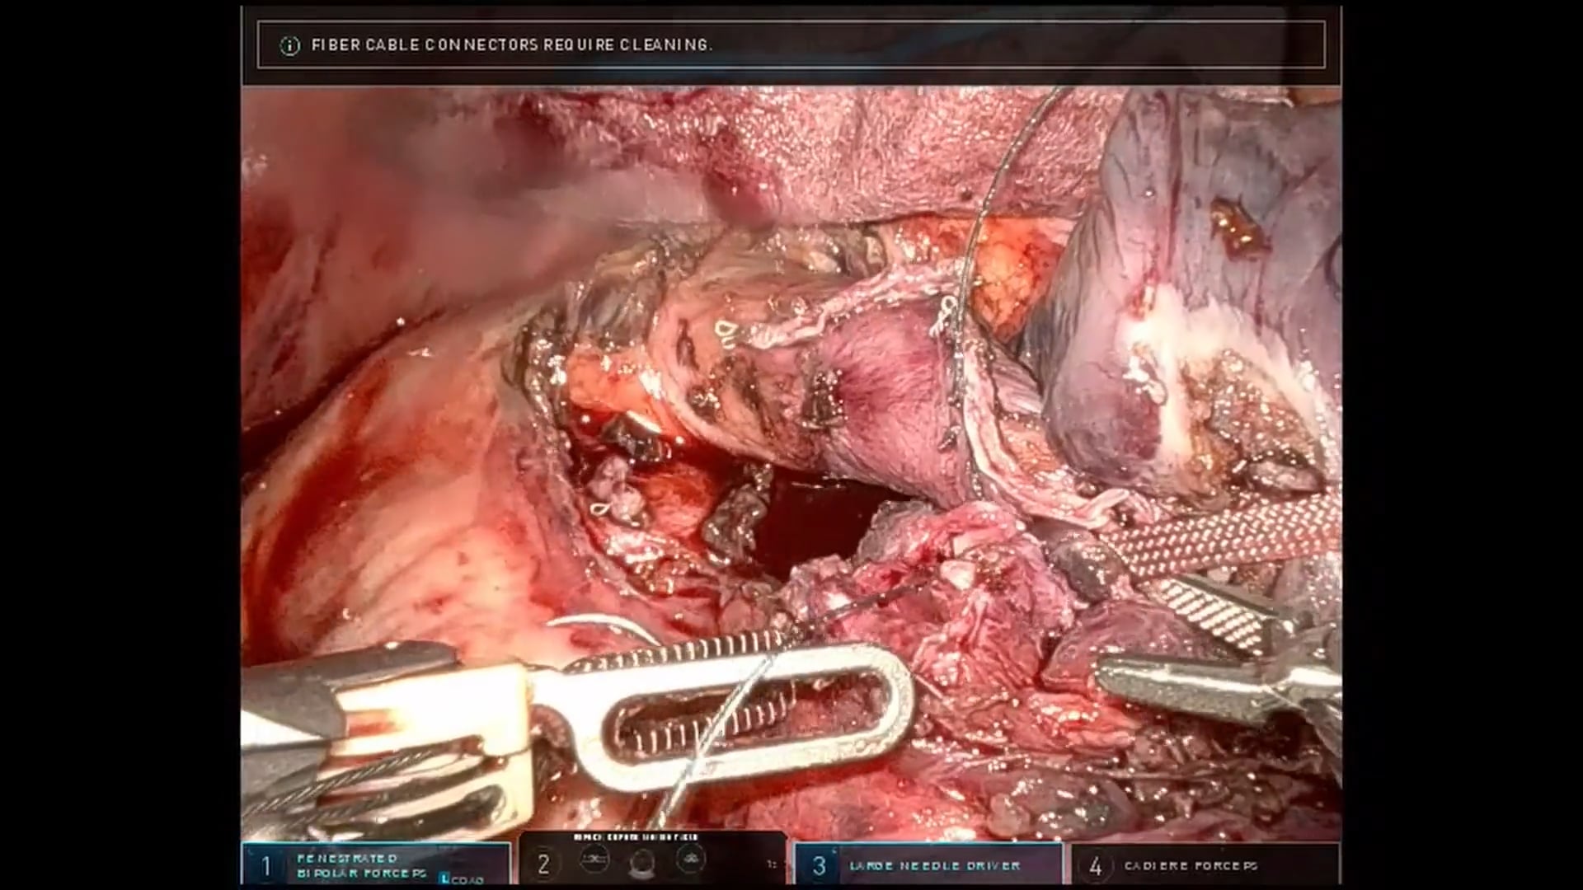Click the small text header above arm 2 icons
1583x890 pixels.
636,837
